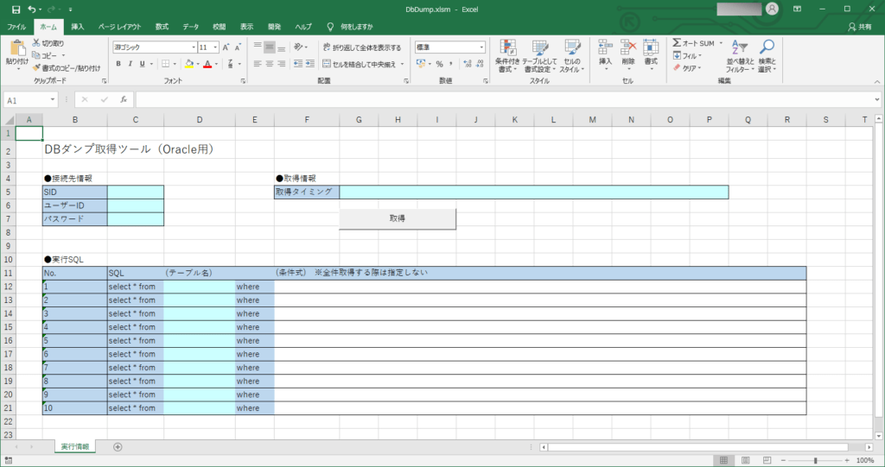Click the SID input cell

point(136,192)
